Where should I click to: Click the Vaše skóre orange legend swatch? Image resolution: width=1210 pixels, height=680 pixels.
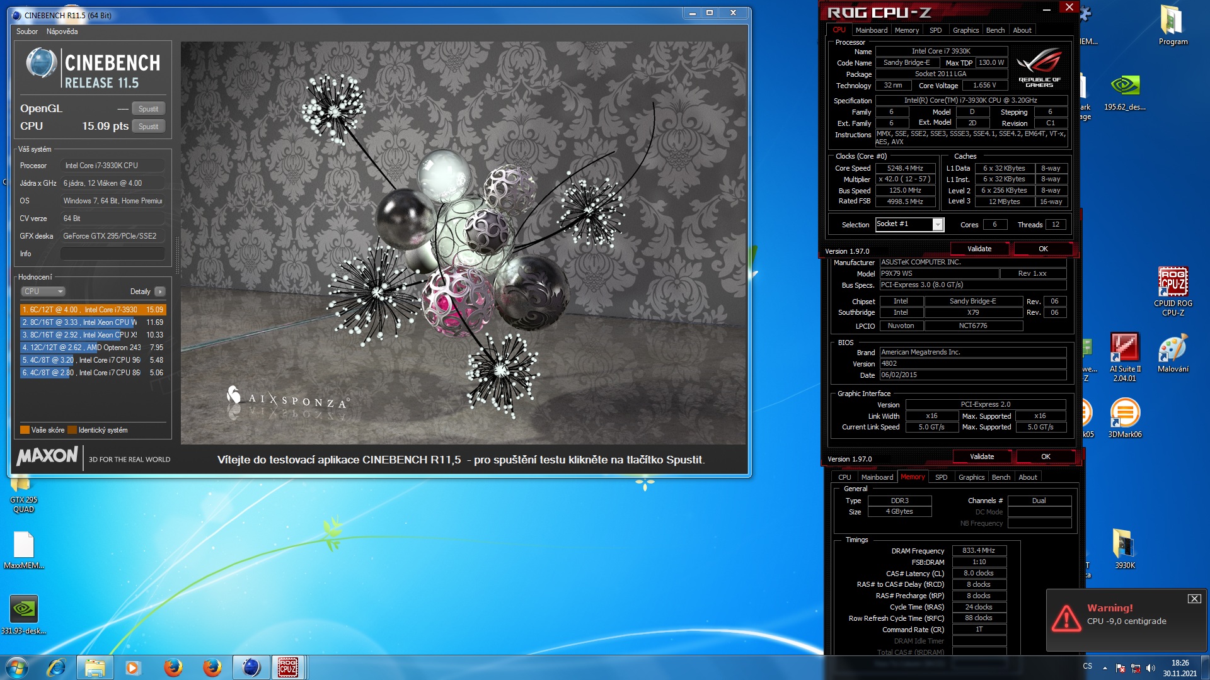(25, 430)
